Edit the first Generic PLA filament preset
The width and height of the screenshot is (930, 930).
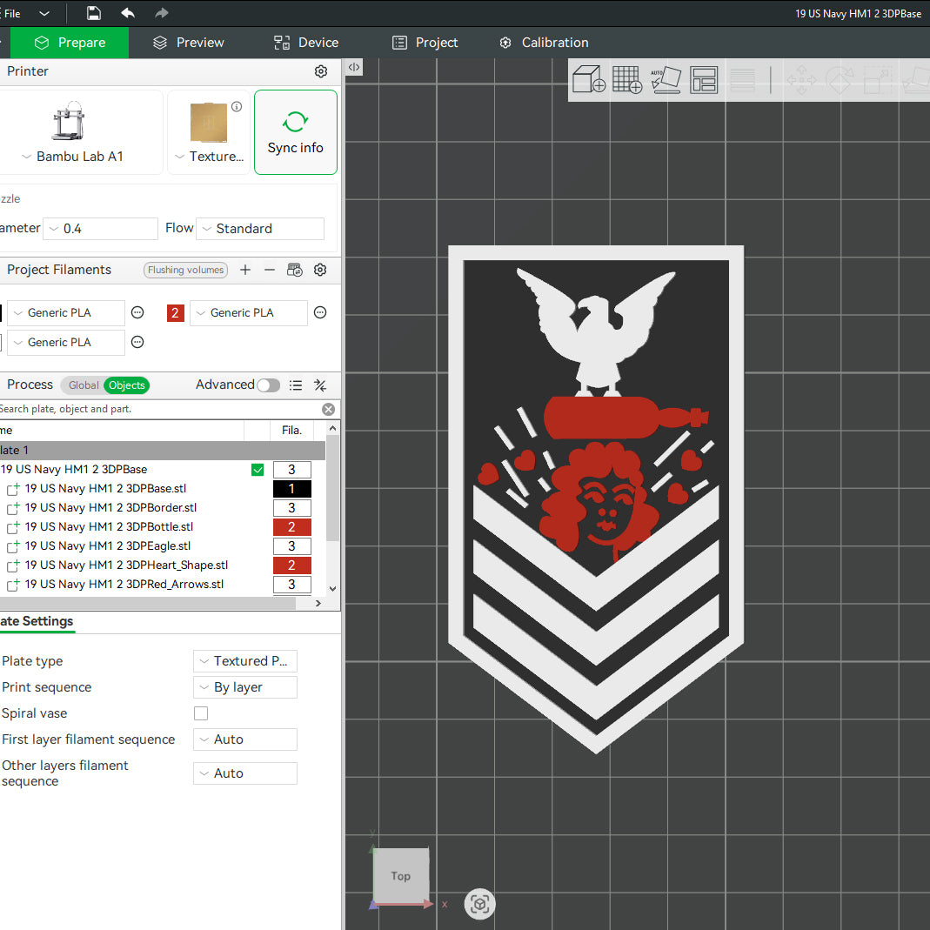pyautogui.click(x=137, y=312)
